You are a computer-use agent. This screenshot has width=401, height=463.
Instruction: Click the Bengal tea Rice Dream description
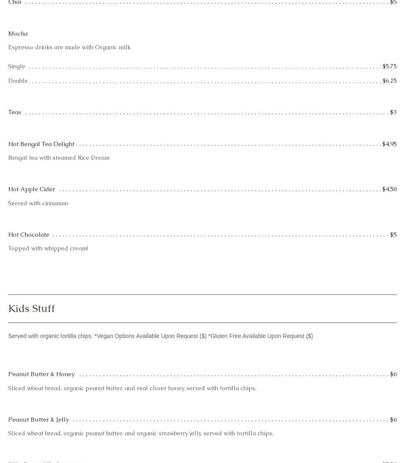(x=59, y=158)
